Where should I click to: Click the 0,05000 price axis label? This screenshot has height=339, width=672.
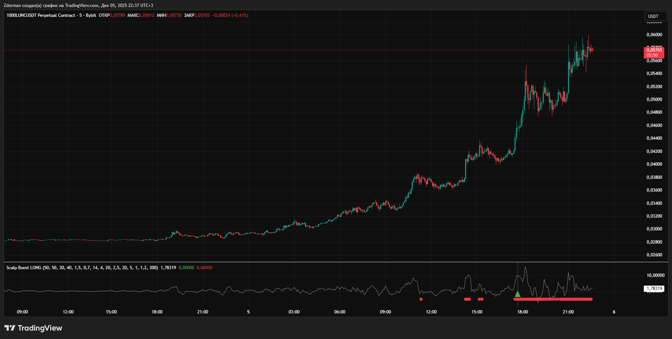[654, 99]
